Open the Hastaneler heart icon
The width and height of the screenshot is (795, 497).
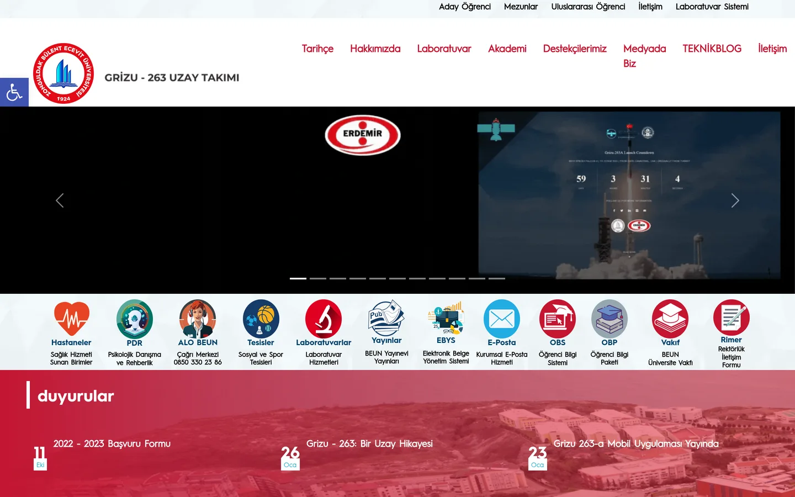71,319
